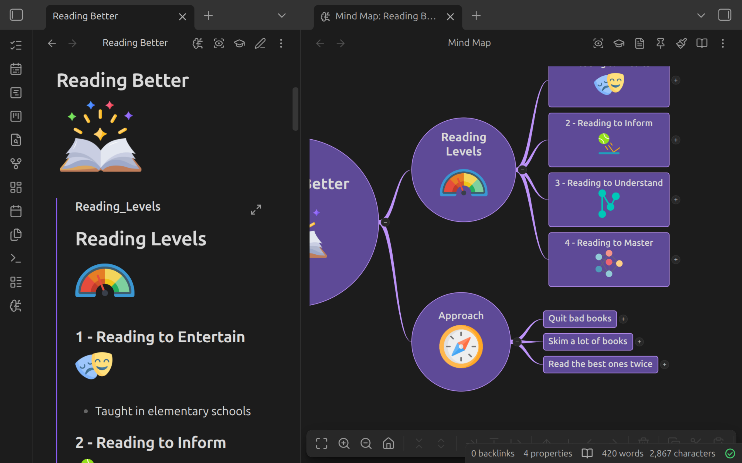Fit mind map to screen
The height and width of the screenshot is (463, 742).
click(x=322, y=443)
